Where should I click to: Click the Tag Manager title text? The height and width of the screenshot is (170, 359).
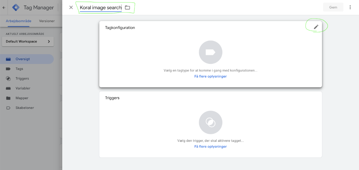click(x=39, y=8)
